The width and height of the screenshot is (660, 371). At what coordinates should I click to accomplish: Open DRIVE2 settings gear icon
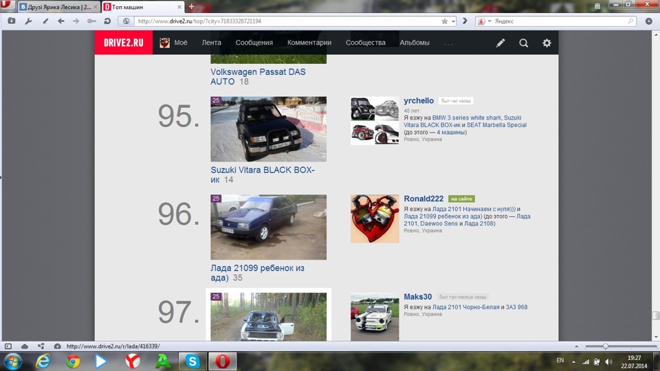(547, 43)
